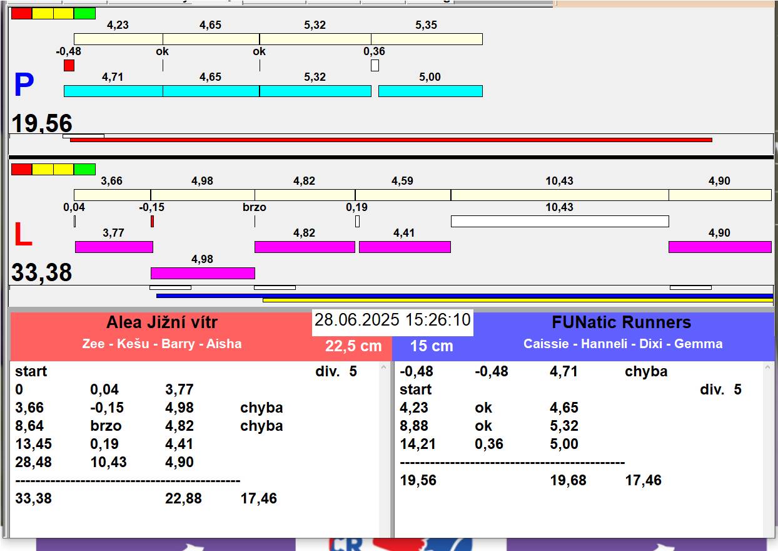Click the Alea Jižní vítr team header
This screenshot has height=551, width=778.
click(x=162, y=323)
